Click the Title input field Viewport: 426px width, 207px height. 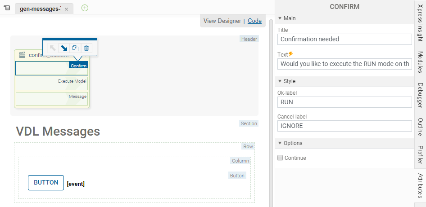tap(344, 40)
